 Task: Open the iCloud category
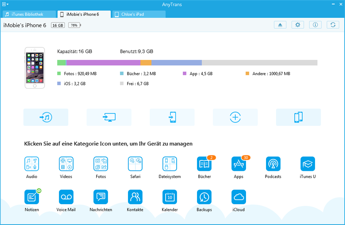coord(239,197)
